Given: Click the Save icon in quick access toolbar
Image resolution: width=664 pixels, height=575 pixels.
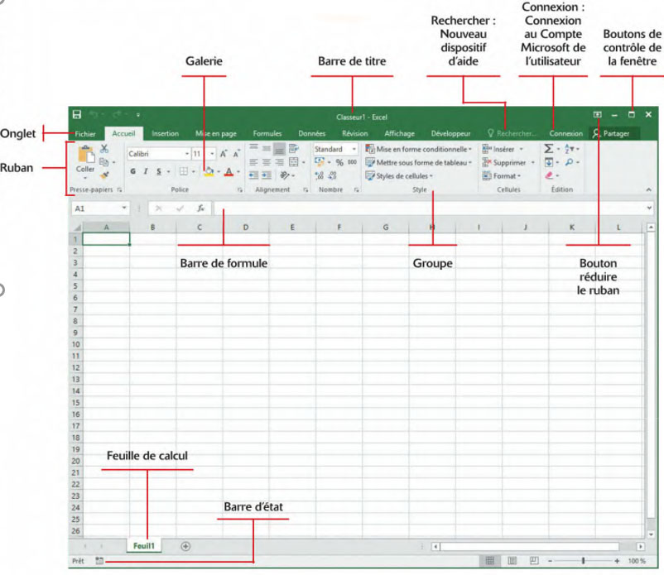Looking at the screenshot, I should click(x=77, y=115).
